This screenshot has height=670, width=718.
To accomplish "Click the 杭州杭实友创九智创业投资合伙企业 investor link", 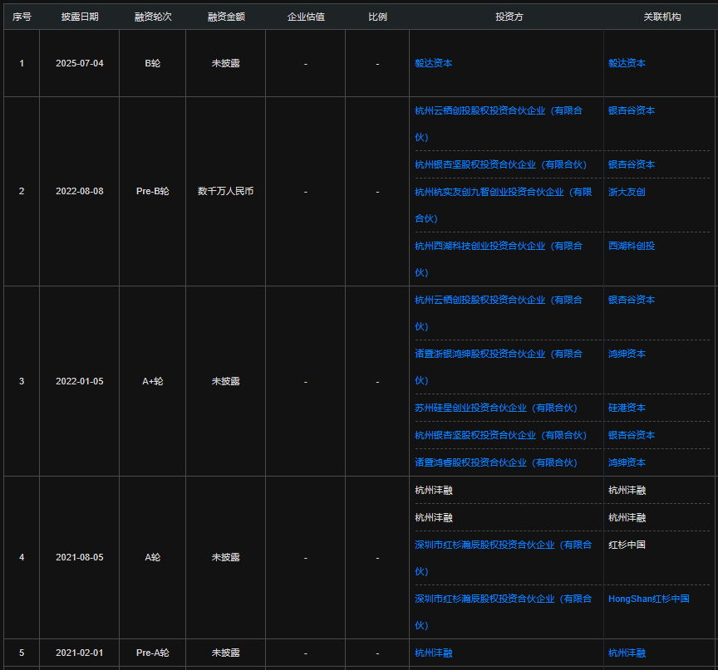I will coord(504,205).
